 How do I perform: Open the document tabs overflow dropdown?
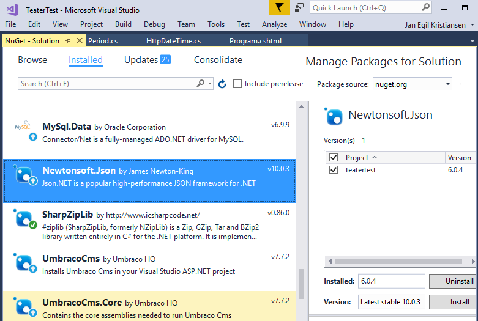coord(472,41)
